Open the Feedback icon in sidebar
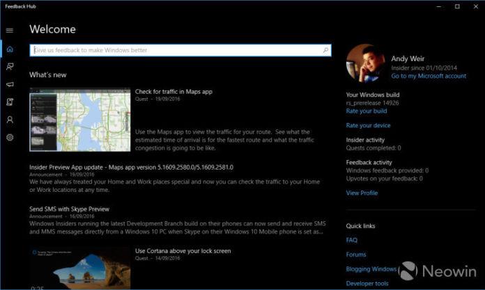The width and height of the screenshot is (485, 290). click(10, 67)
